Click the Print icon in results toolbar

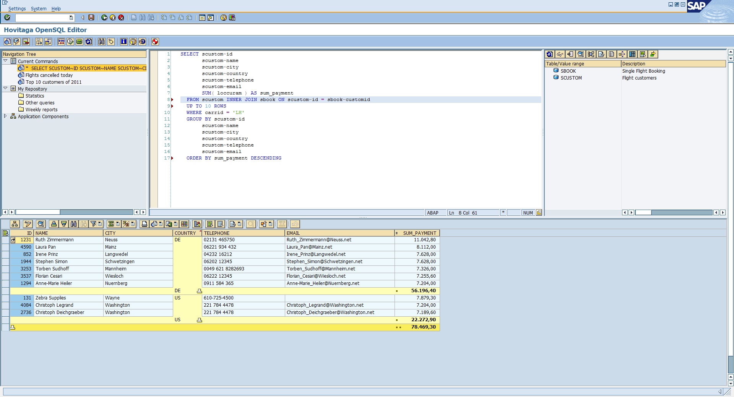[x=144, y=224]
